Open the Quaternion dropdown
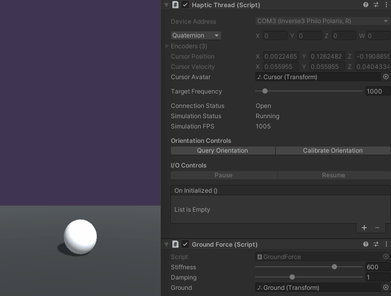 tap(195, 35)
